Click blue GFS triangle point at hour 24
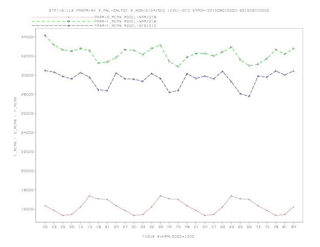 point(116,73)
